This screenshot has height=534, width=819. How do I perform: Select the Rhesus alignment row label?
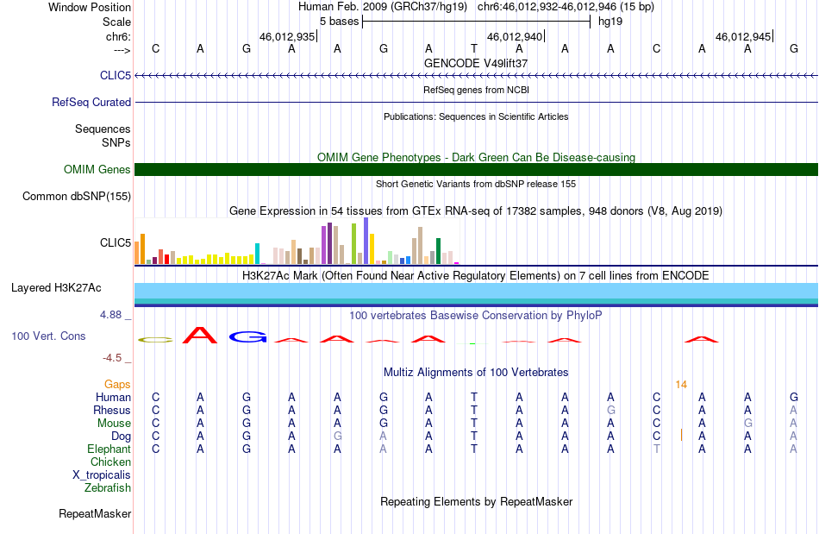[x=112, y=410]
